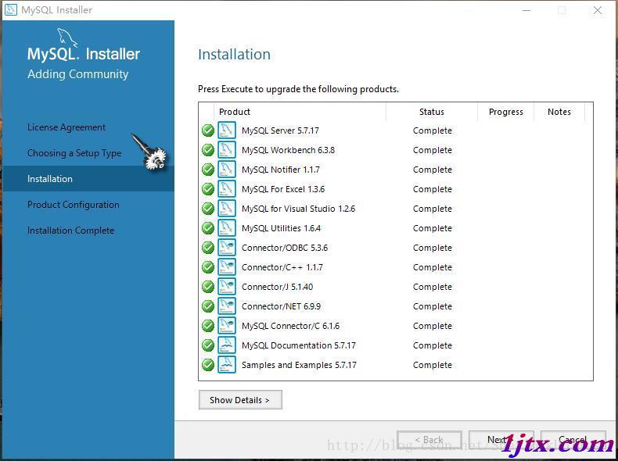
Task: Click green check mark beside MySQL For Excel
Action: [x=208, y=189]
